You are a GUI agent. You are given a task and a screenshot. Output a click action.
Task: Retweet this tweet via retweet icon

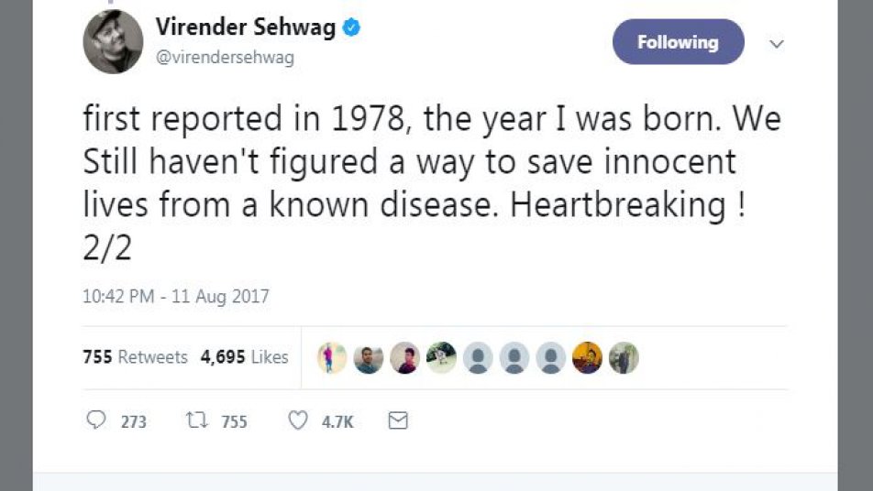195,421
